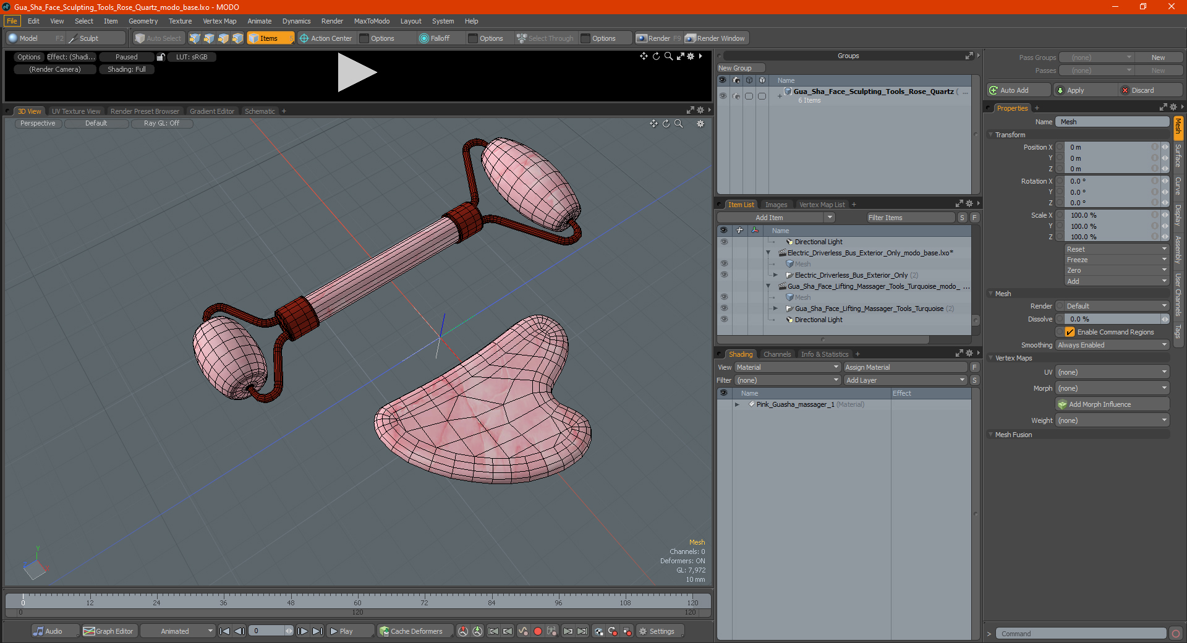Expand Electric_Driverless_Bus_Exterior_Only tree item
The width and height of the screenshot is (1187, 643).
click(x=775, y=275)
